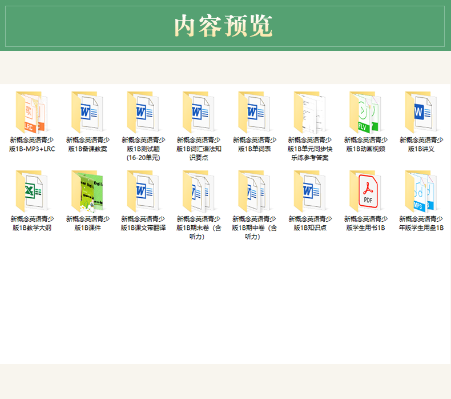Click the label text 版1B期末卷（含听力）

tap(199, 232)
